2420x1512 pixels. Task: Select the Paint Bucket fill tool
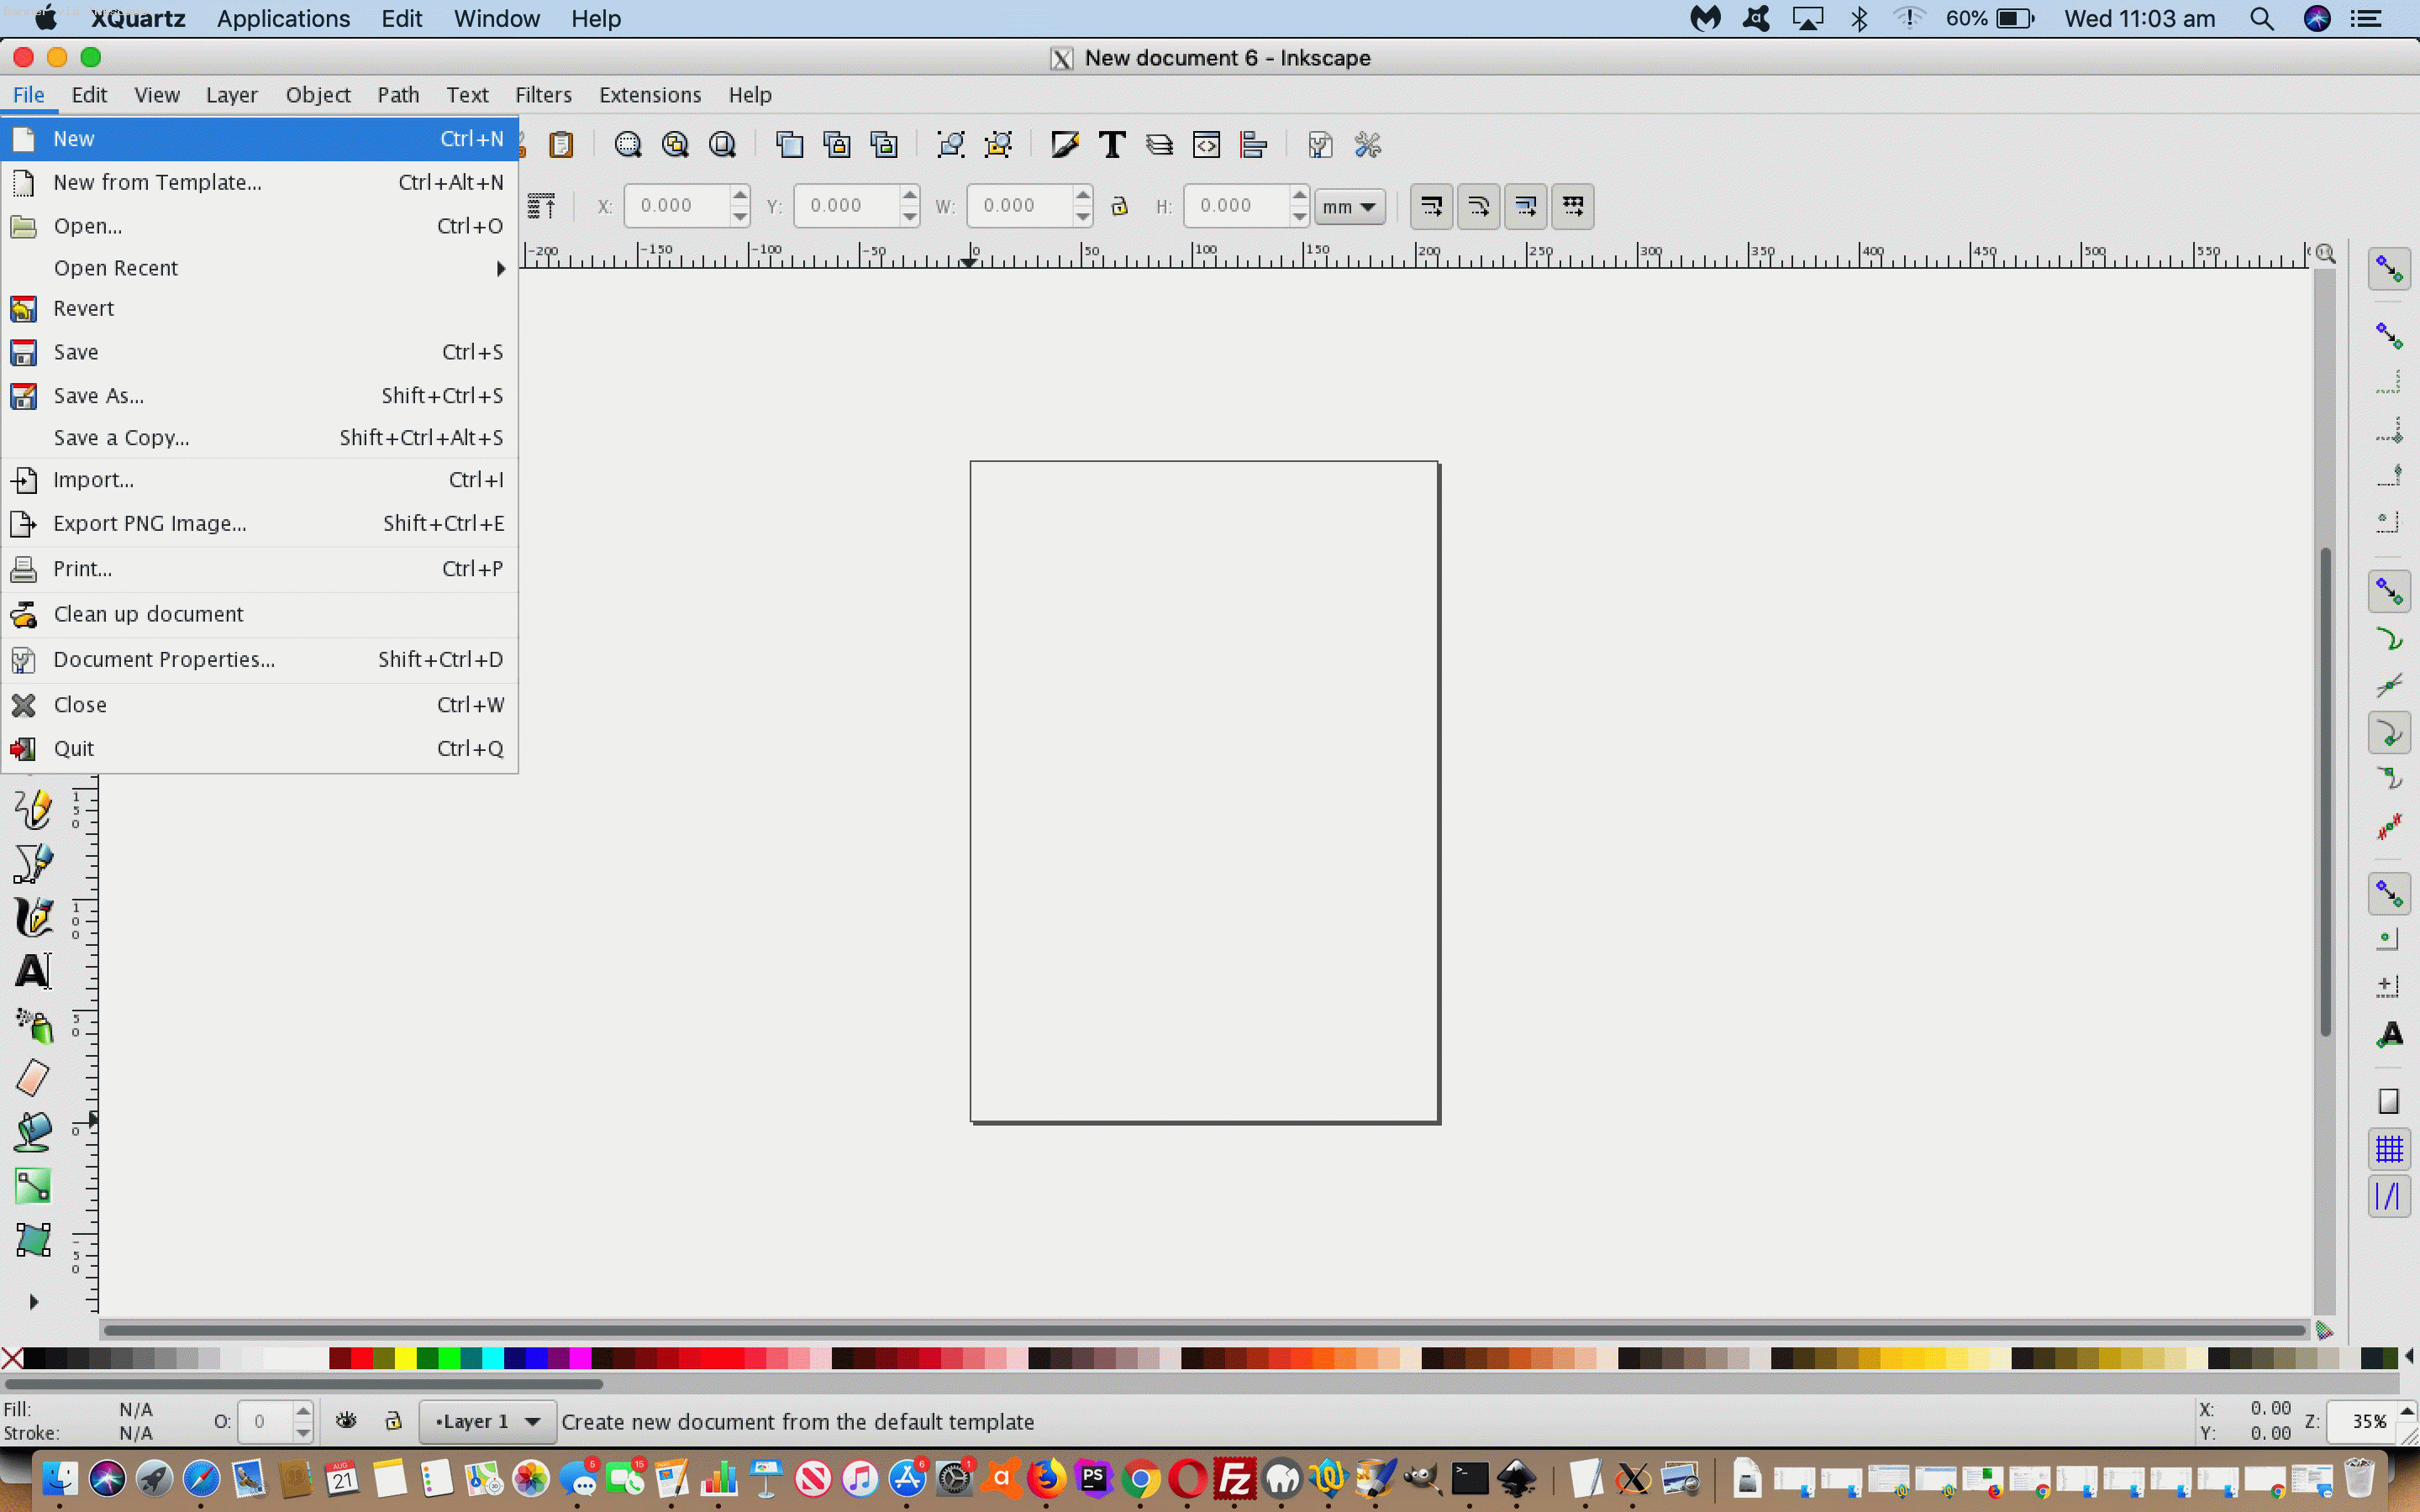[x=32, y=1132]
